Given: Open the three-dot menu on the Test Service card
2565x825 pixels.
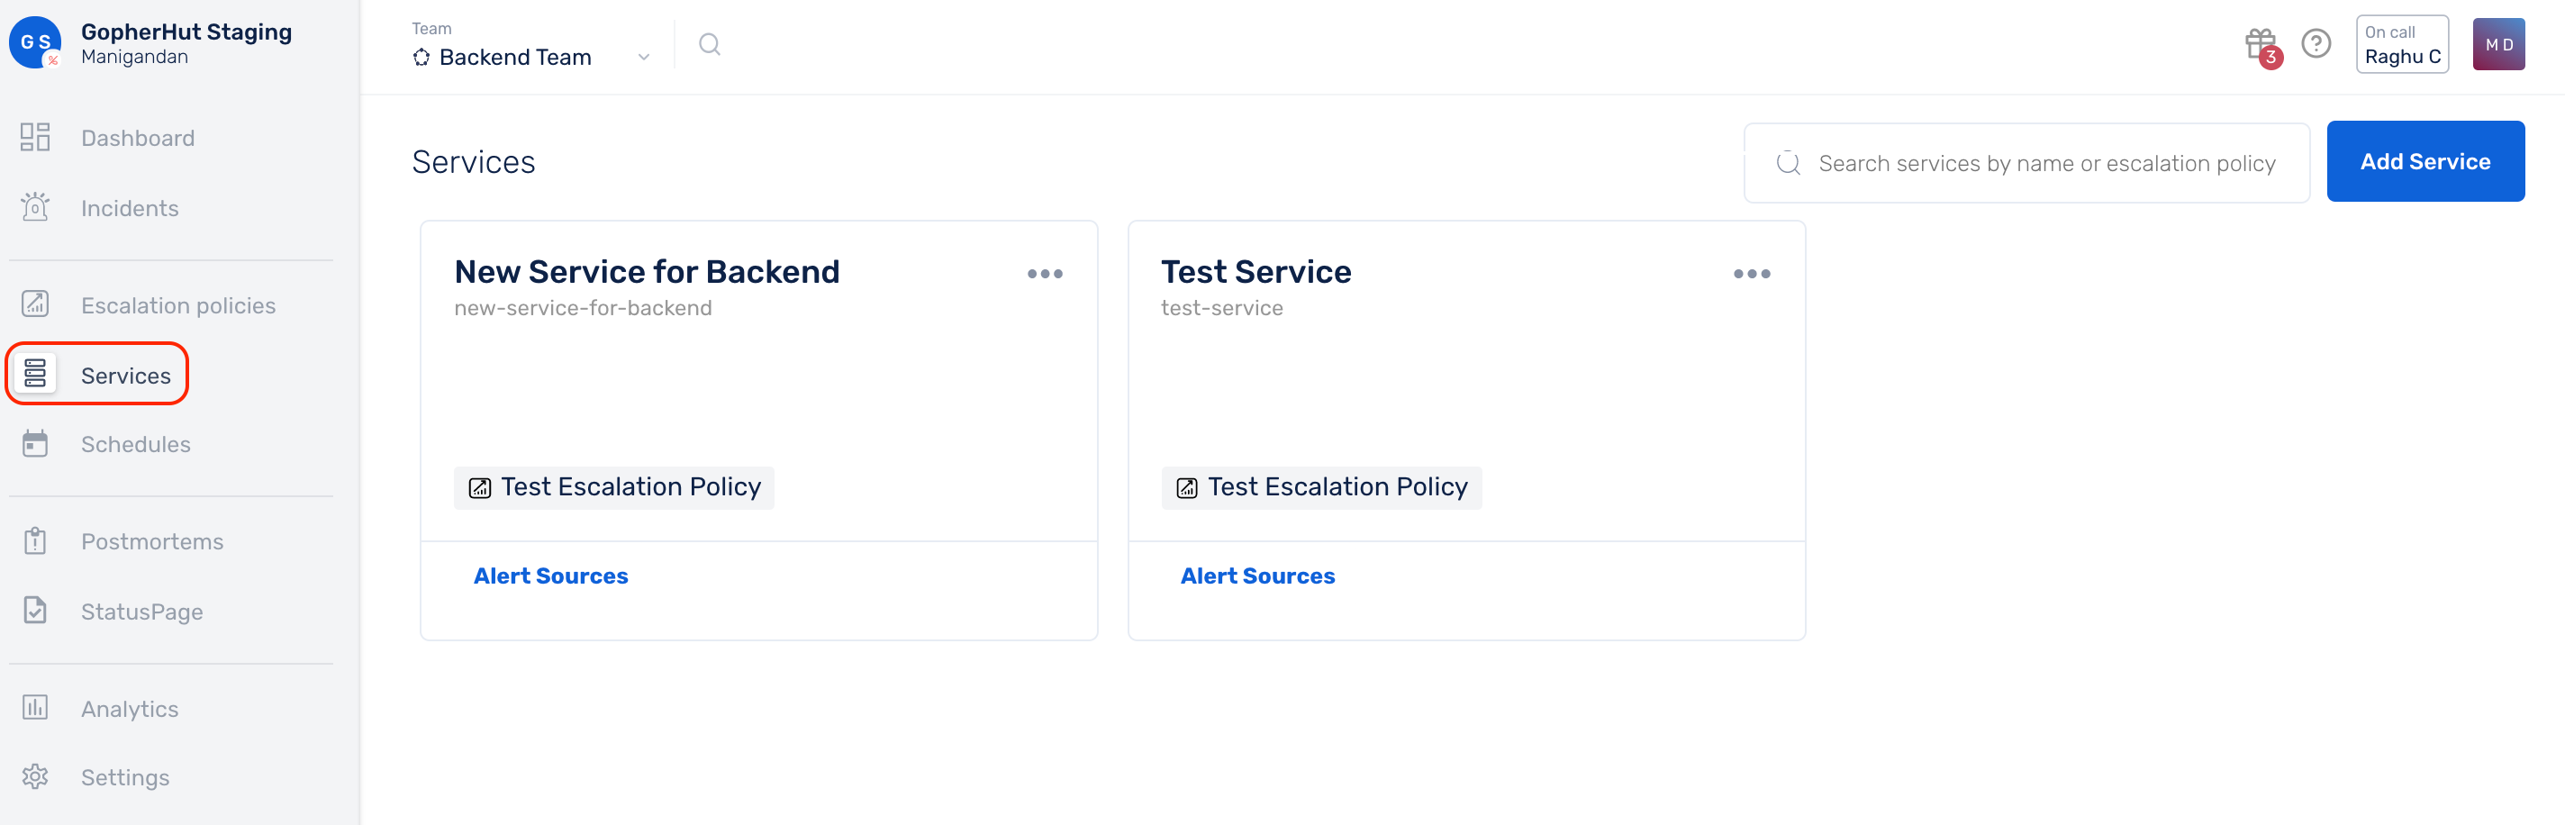Looking at the screenshot, I should 1752,274.
